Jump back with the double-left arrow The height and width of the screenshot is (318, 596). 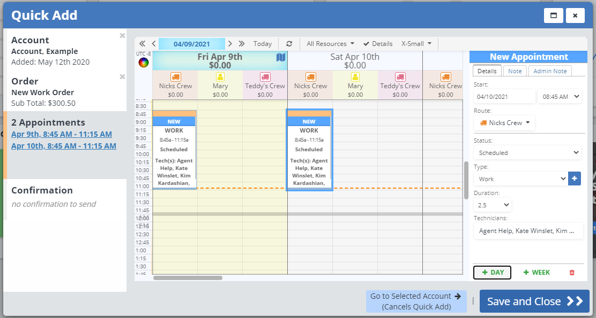tap(142, 44)
